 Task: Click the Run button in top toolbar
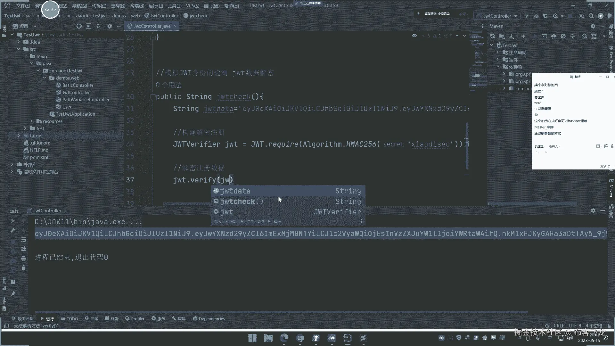(527, 16)
